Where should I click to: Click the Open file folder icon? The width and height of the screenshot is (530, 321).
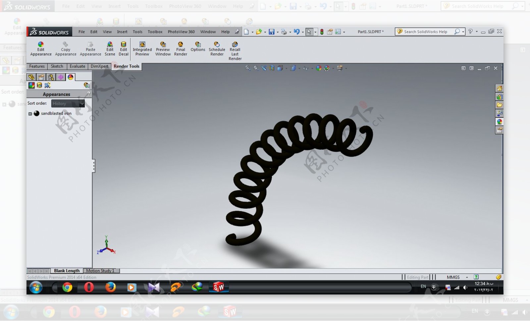pyautogui.click(x=259, y=32)
